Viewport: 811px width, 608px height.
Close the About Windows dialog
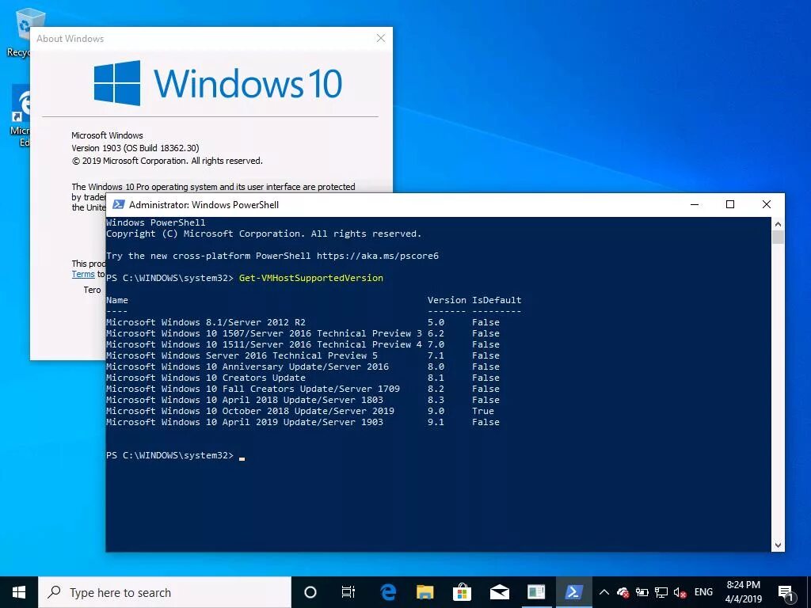[x=381, y=38]
